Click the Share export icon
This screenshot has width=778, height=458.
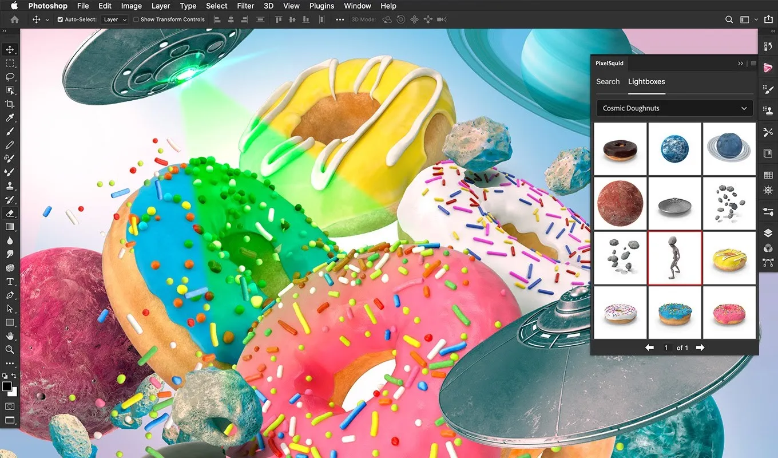768,19
